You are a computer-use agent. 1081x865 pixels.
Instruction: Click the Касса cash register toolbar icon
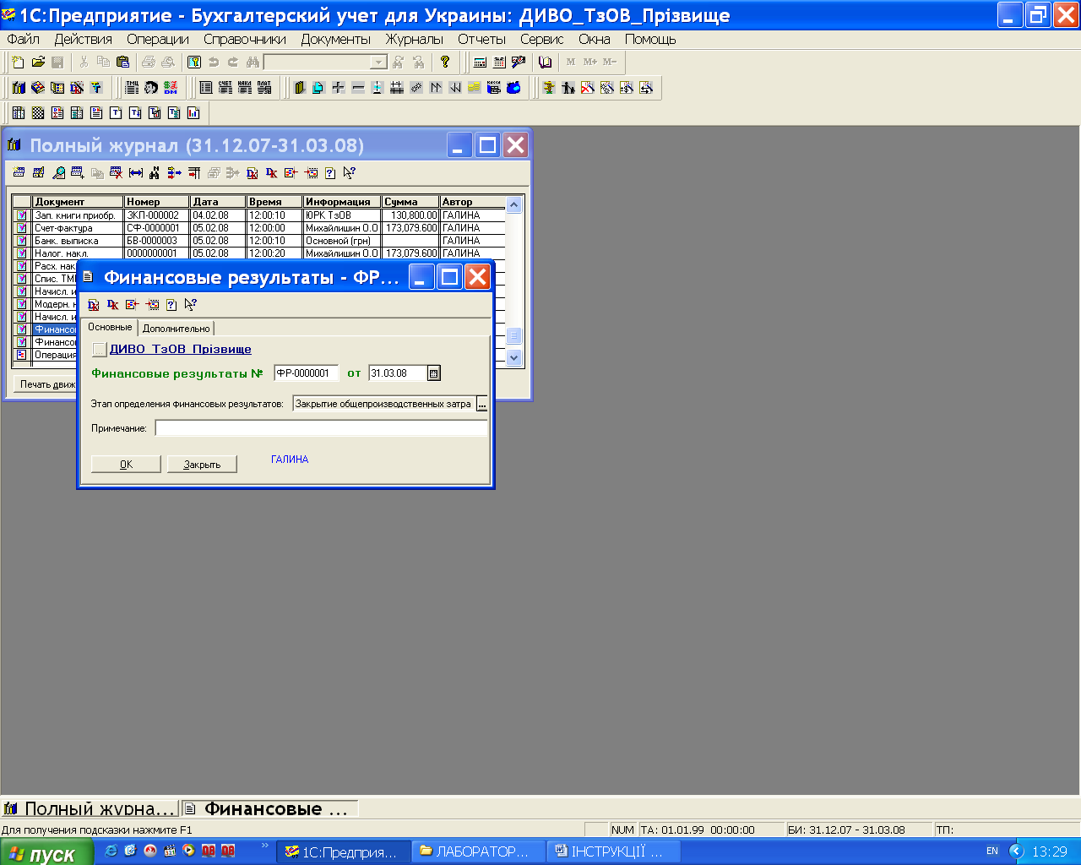coord(494,87)
